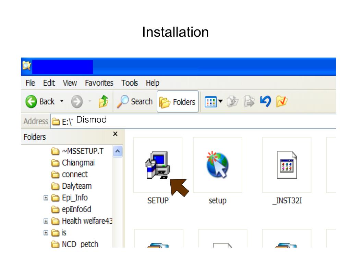Expand the Epi_Info folder node
The height and width of the screenshot is (263, 351).
[46, 198]
